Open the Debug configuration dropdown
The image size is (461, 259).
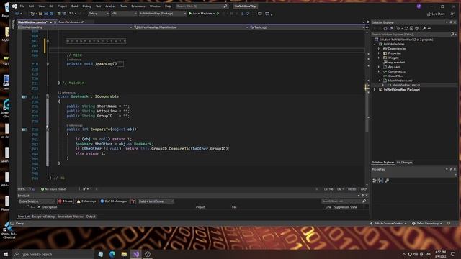[98, 14]
